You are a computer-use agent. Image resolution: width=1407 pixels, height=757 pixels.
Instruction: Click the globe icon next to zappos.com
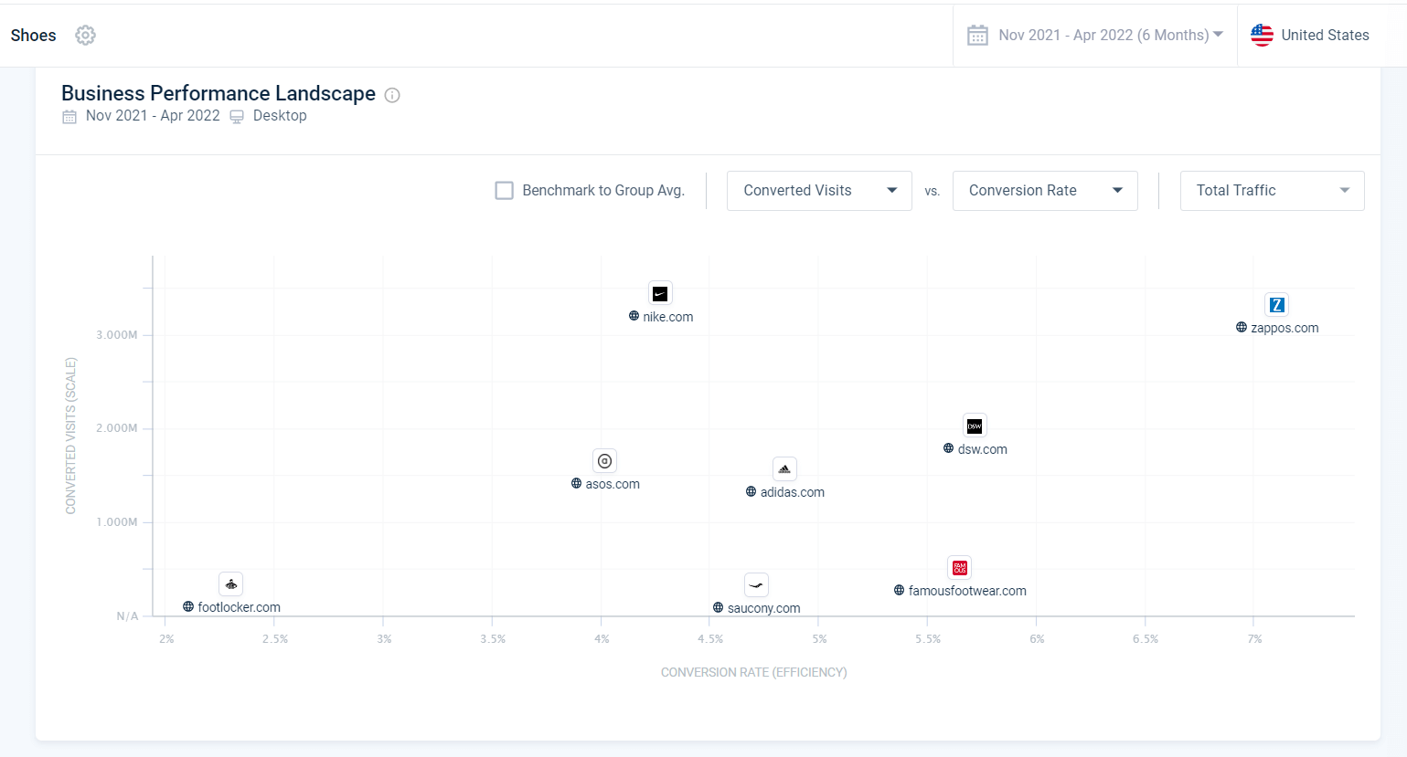[1242, 327]
